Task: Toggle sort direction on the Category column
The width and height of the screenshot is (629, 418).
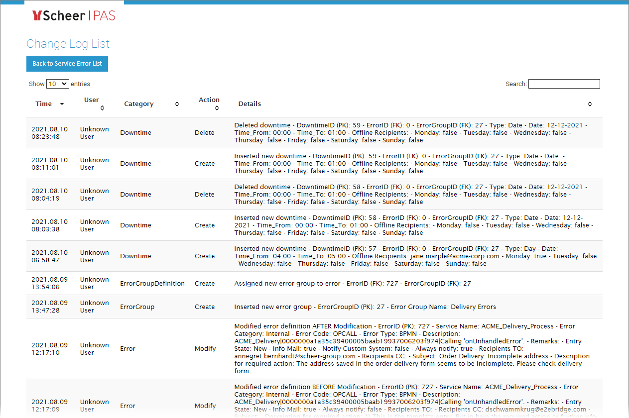Action: click(177, 104)
